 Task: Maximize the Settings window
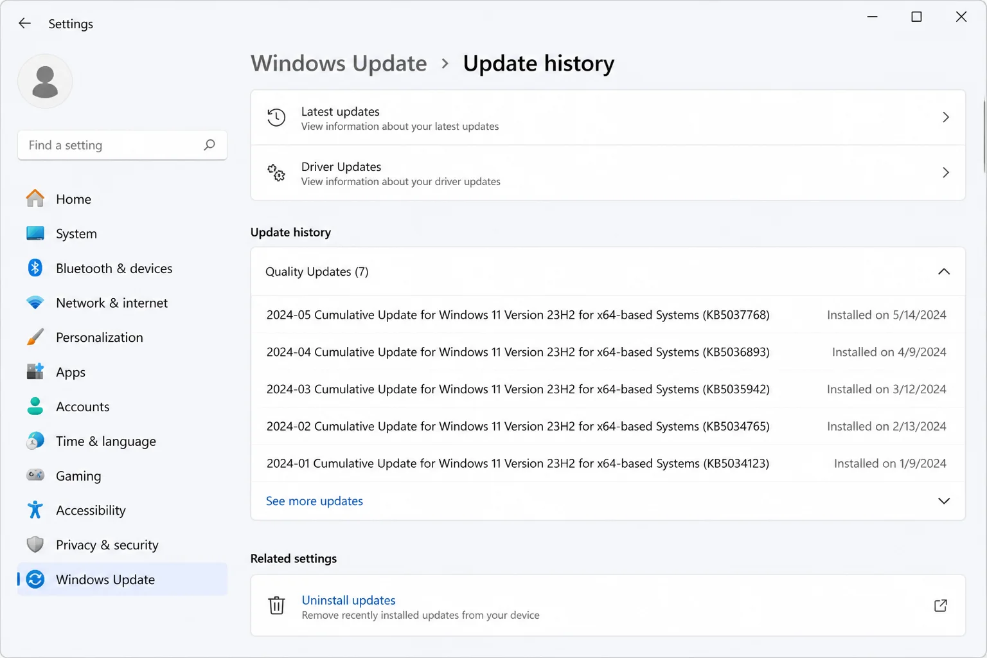[x=917, y=17]
